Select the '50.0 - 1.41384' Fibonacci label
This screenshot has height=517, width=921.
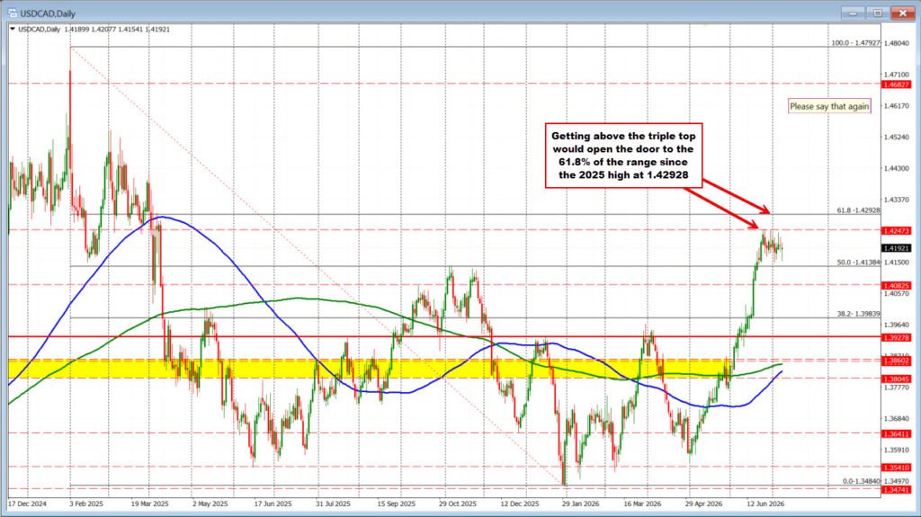(x=858, y=262)
